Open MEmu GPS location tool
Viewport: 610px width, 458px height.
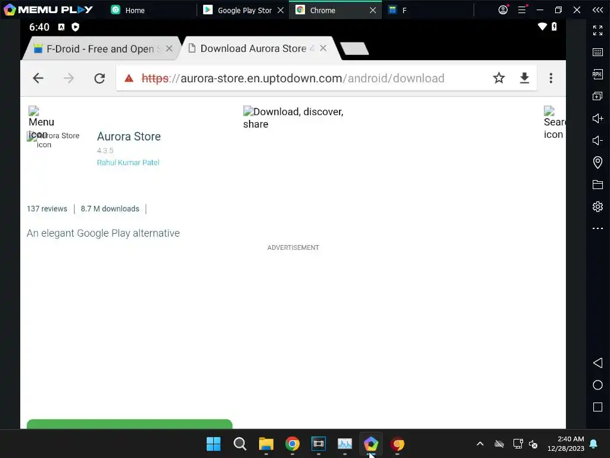597,162
